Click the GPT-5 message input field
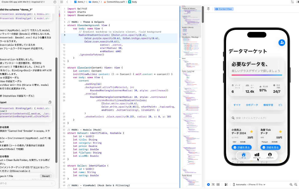This screenshot has height=189, width=299. coord(26,183)
